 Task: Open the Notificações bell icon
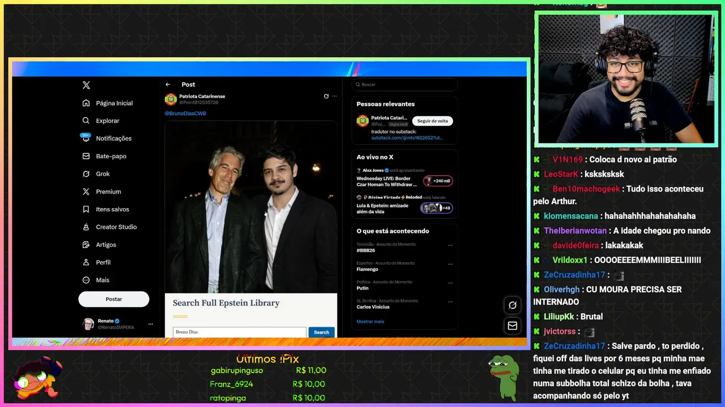[x=86, y=138]
